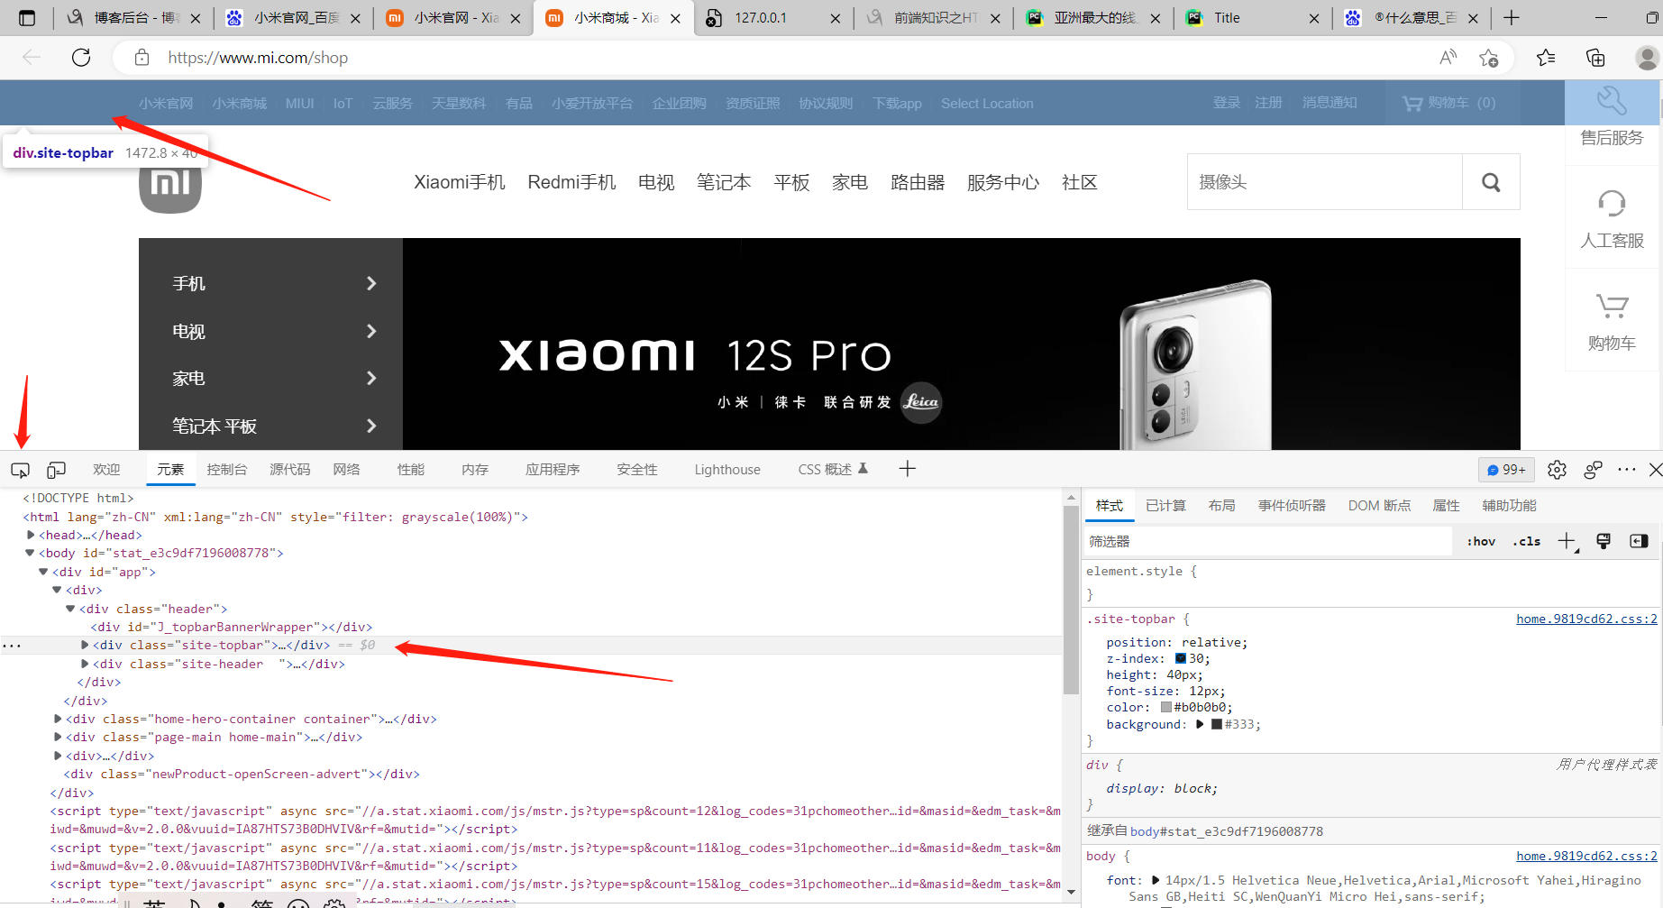Click the search magnifier button

pyautogui.click(x=1491, y=182)
